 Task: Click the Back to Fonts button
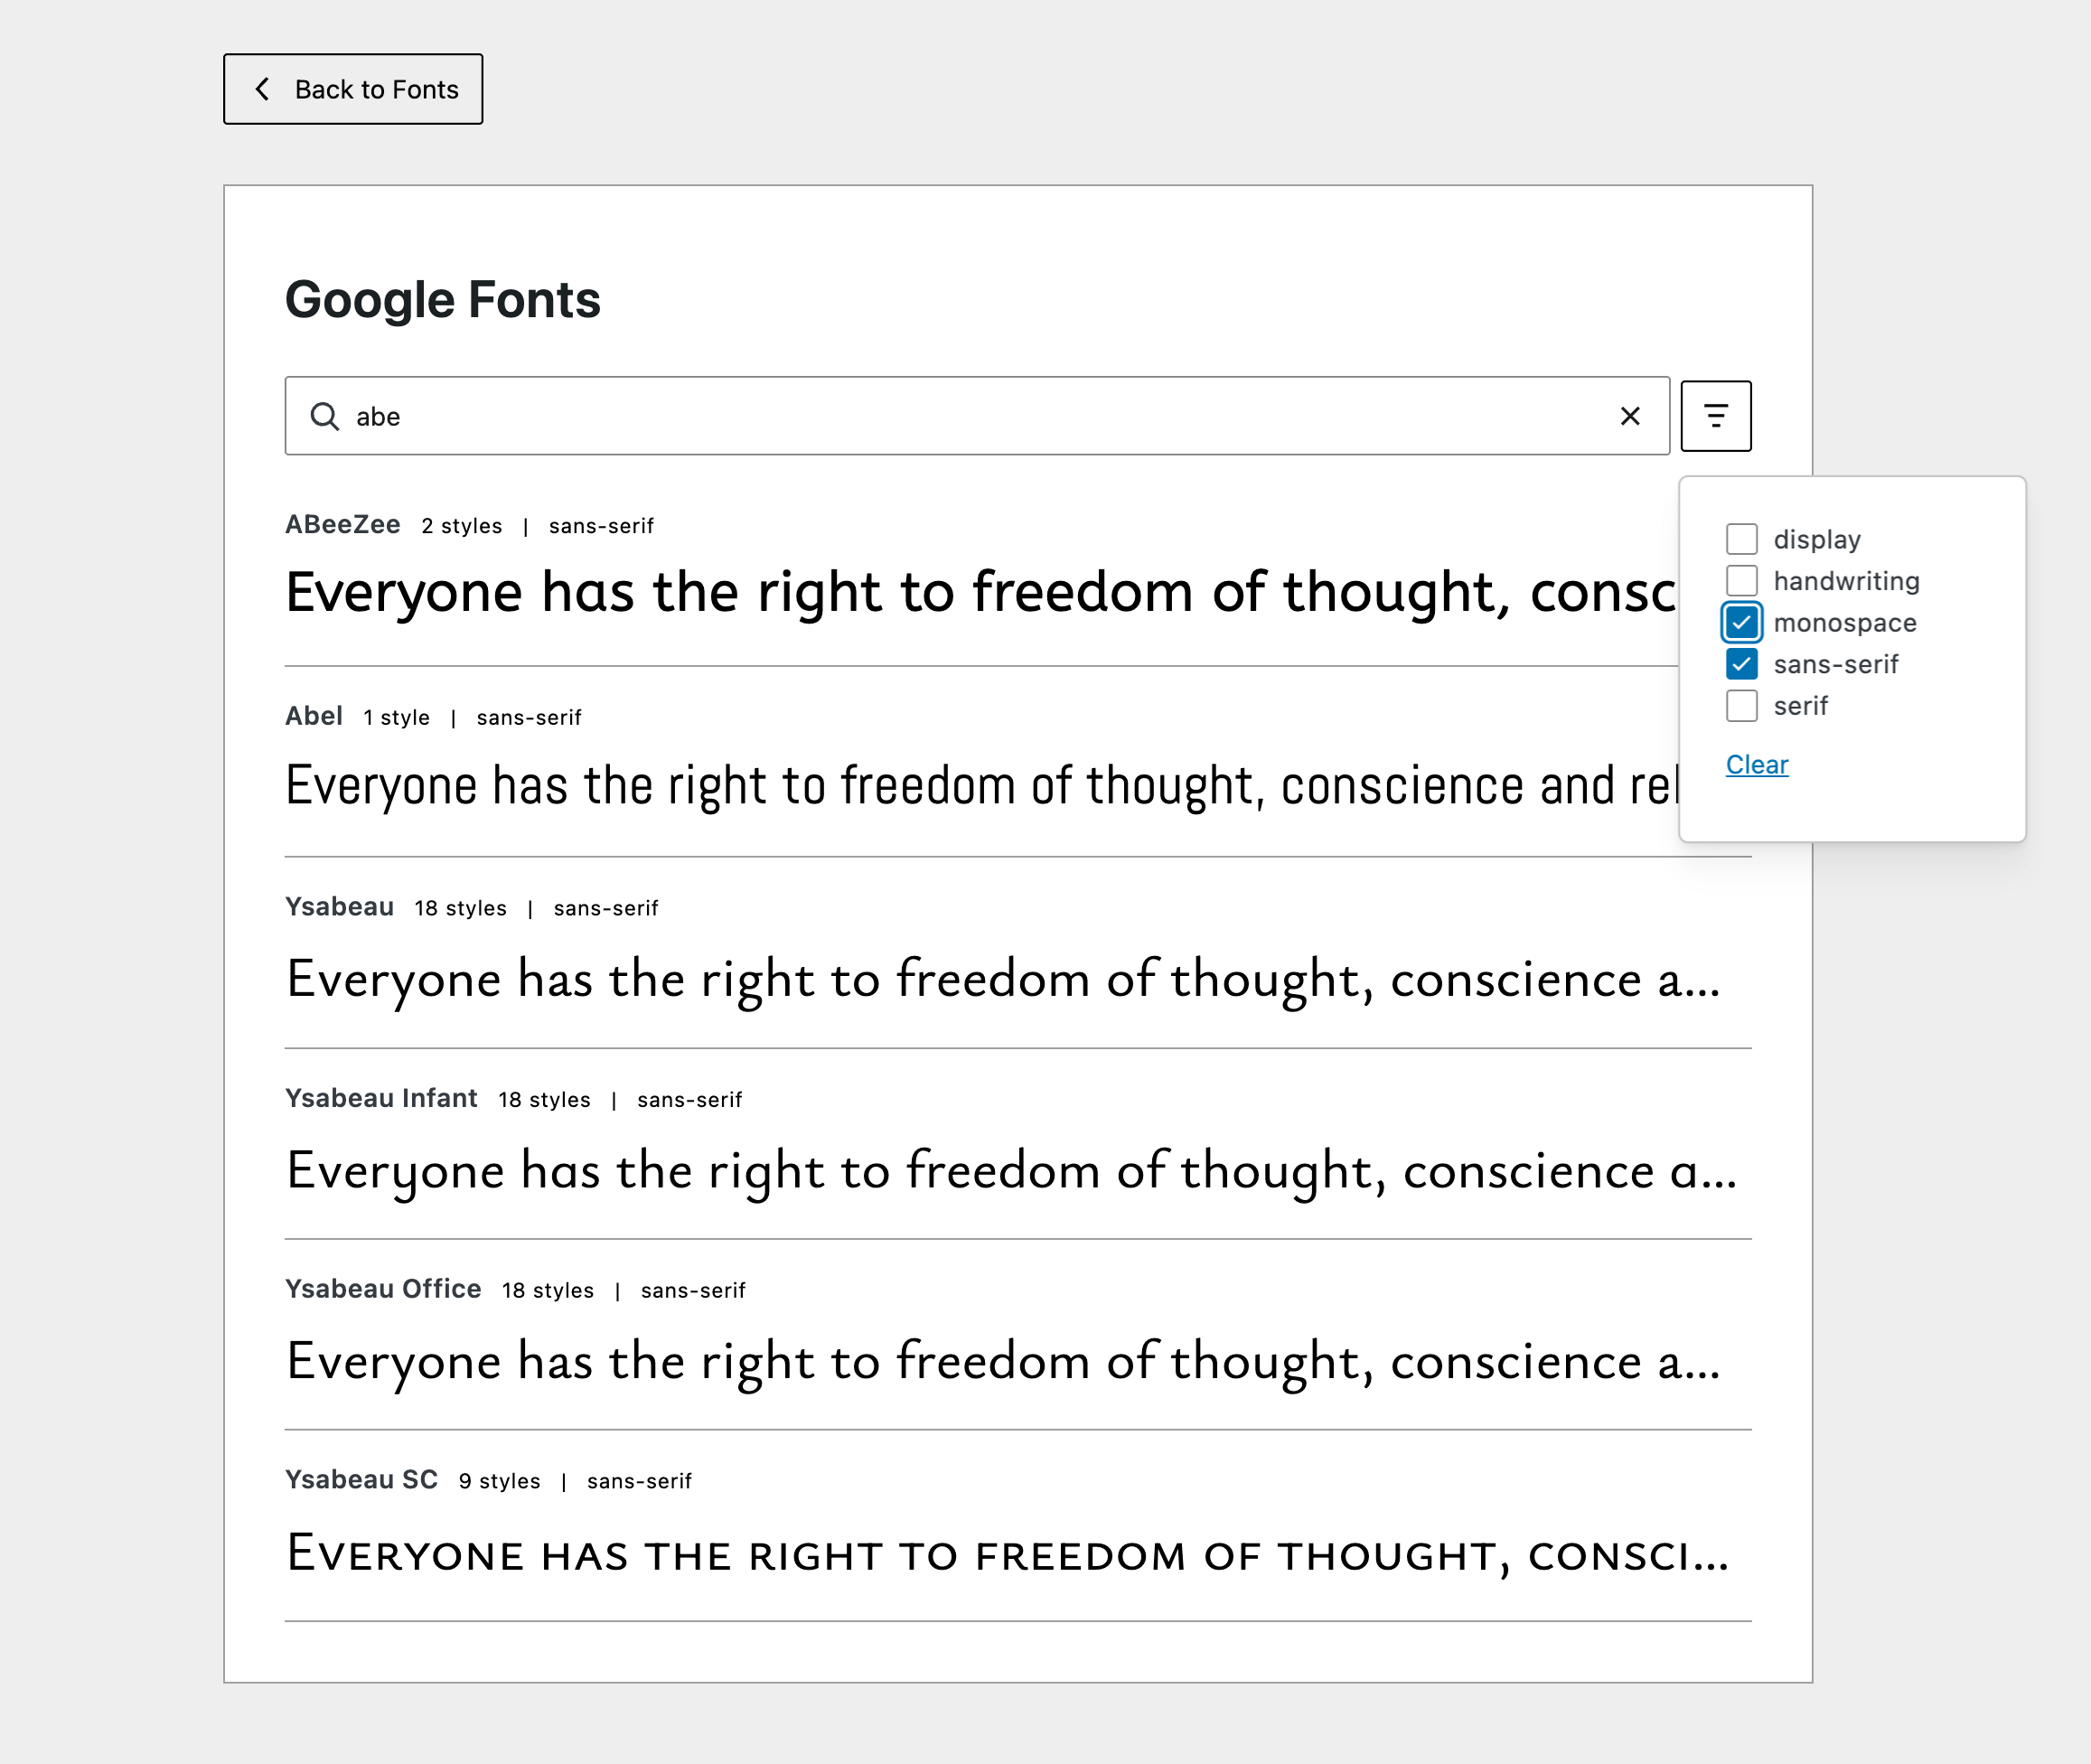pyautogui.click(x=353, y=89)
